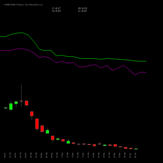The height and width of the screenshot is (163, 163).
Task: Click the red 05 Mar candle
Action: click(x=42, y=129)
